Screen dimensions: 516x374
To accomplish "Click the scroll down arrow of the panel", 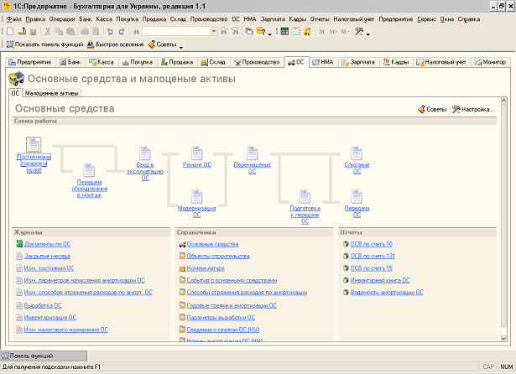I will (503, 338).
